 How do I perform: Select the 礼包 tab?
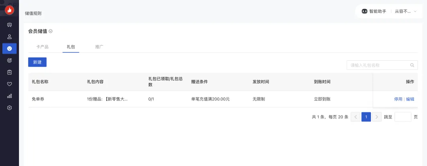click(71, 47)
